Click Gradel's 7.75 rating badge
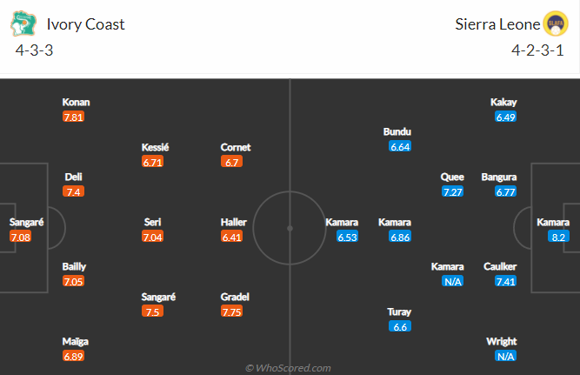This screenshot has height=375, width=580. pyautogui.click(x=231, y=311)
